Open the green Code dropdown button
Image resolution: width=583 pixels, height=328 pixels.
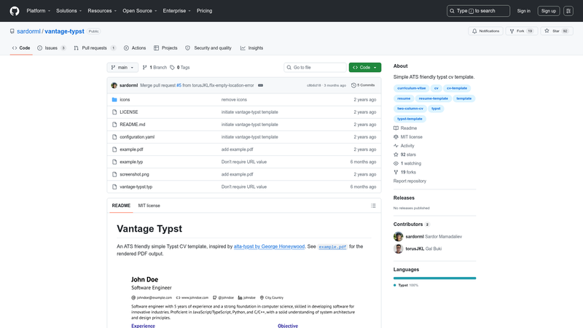click(x=365, y=67)
